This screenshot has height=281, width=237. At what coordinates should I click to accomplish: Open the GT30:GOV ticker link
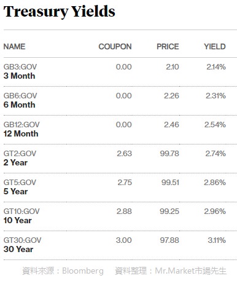coord(22,240)
